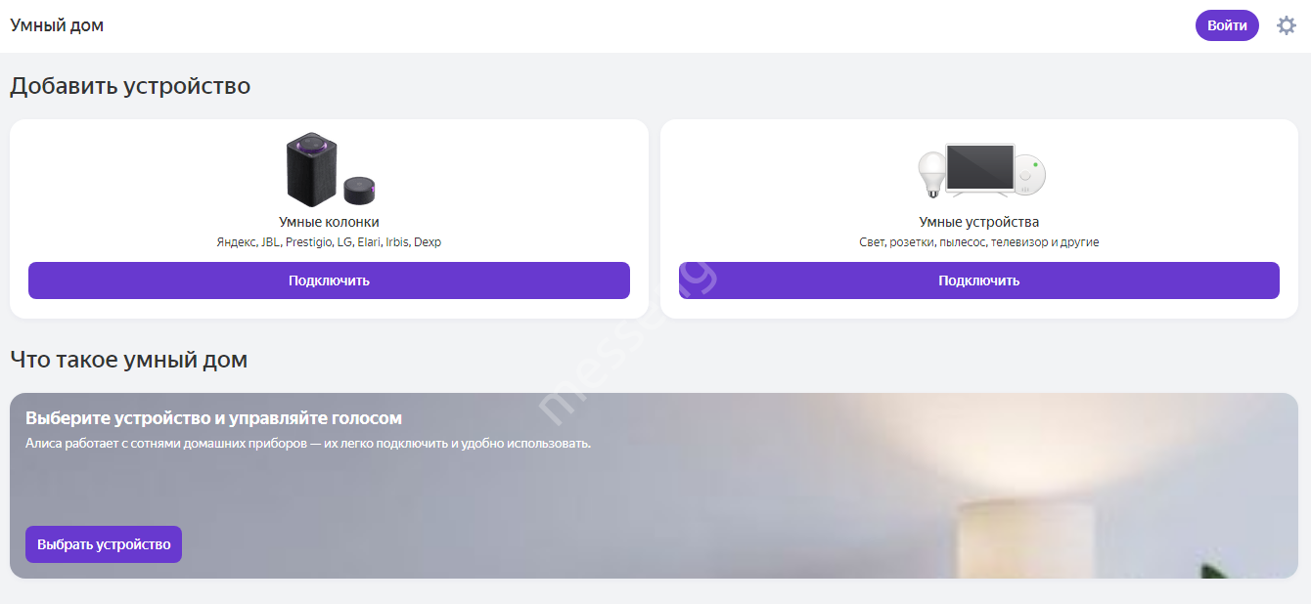Click the round white sensor icon
Viewport: 1311px width, 604px height.
(x=1027, y=176)
